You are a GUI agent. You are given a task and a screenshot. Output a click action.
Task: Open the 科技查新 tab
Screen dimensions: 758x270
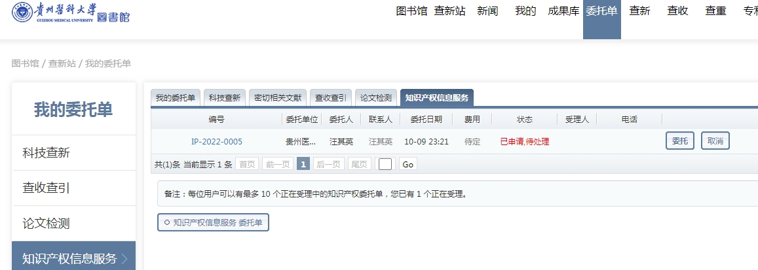pyautogui.click(x=225, y=98)
